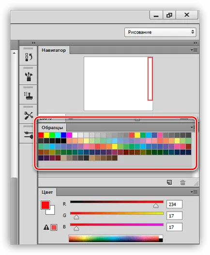Restore down the application window
The width and height of the screenshot is (210, 255).
point(169,15)
